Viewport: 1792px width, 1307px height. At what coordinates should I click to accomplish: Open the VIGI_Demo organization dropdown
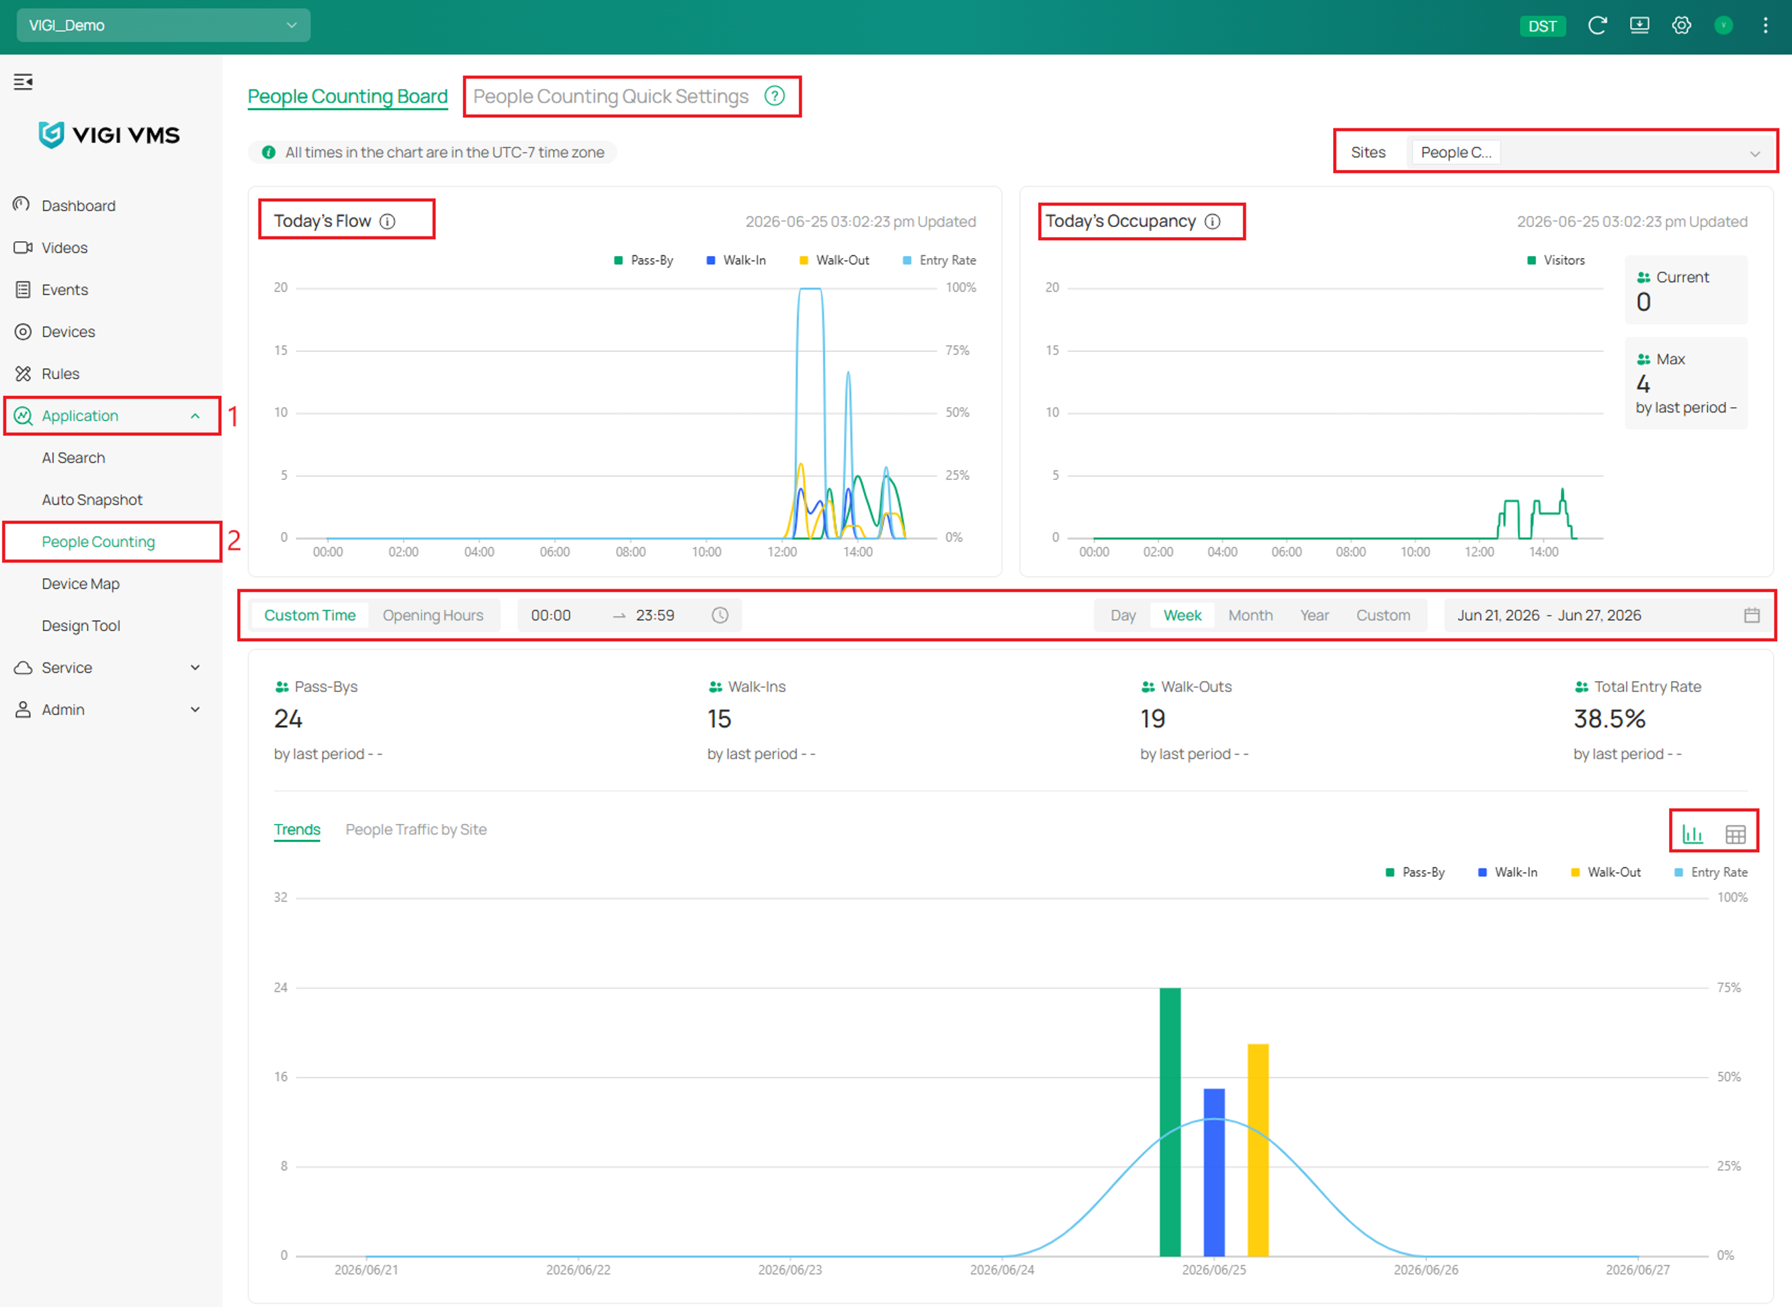pos(163,26)
